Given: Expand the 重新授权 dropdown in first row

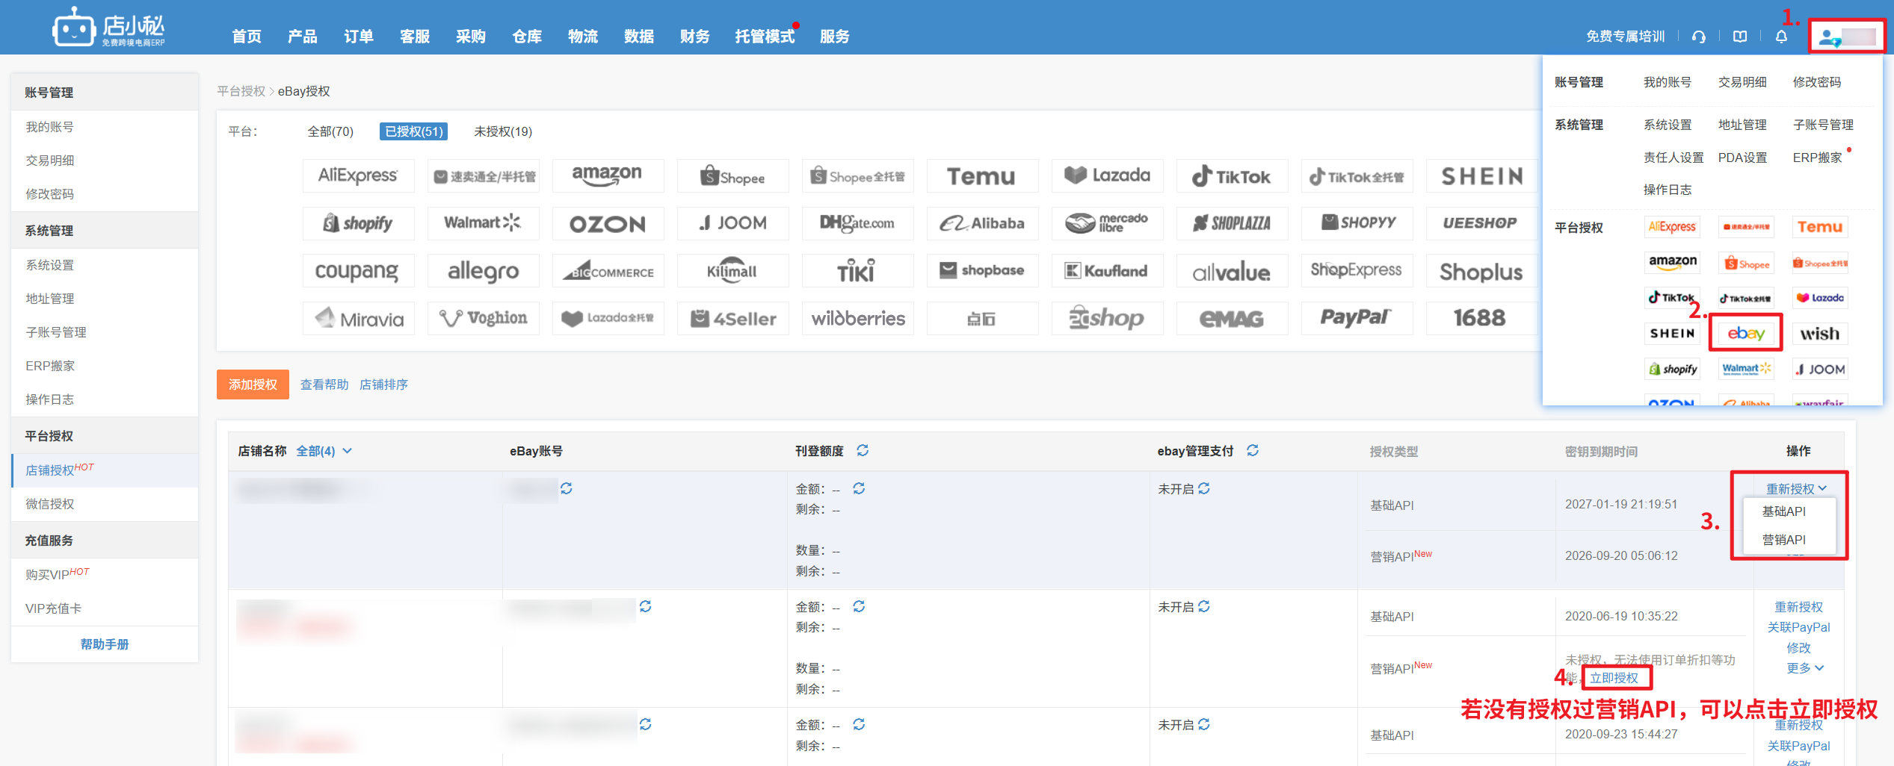Looking at the screenshot, I should pyautogui.click(x=1796, y=488).
